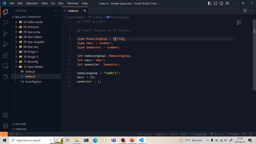Open the customize layout control
This screenshot has height=144, width=256.
tap(227, 3)
